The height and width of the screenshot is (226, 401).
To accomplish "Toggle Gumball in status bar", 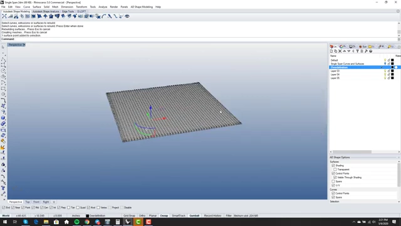I will pos(194,216).
